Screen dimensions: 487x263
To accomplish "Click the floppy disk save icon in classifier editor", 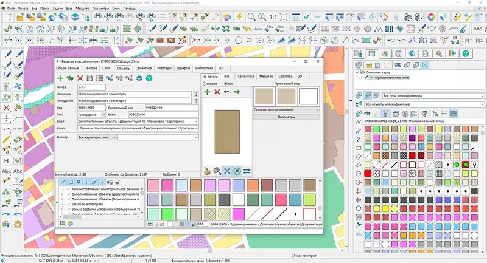I will tap(90, 78).
